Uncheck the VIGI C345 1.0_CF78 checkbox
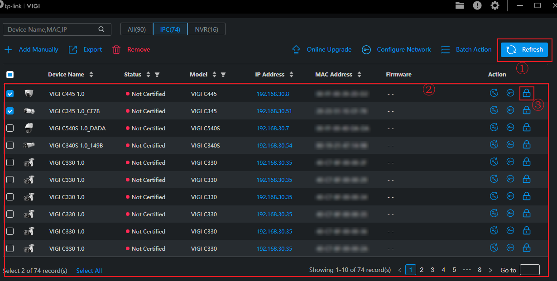The height and width of the screenshot is (281, 557). click(x=10, y=111)
